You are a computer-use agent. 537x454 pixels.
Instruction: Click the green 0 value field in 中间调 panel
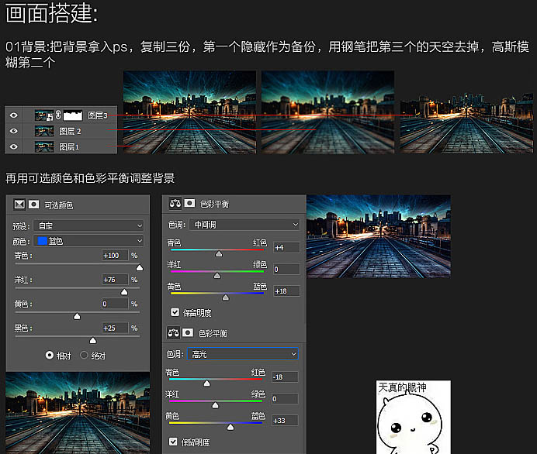(x=286, y=270)
